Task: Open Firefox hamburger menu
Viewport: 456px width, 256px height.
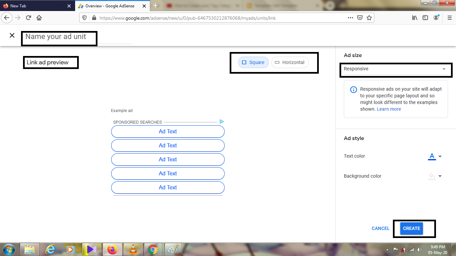Action: click(x=449, y=18)
